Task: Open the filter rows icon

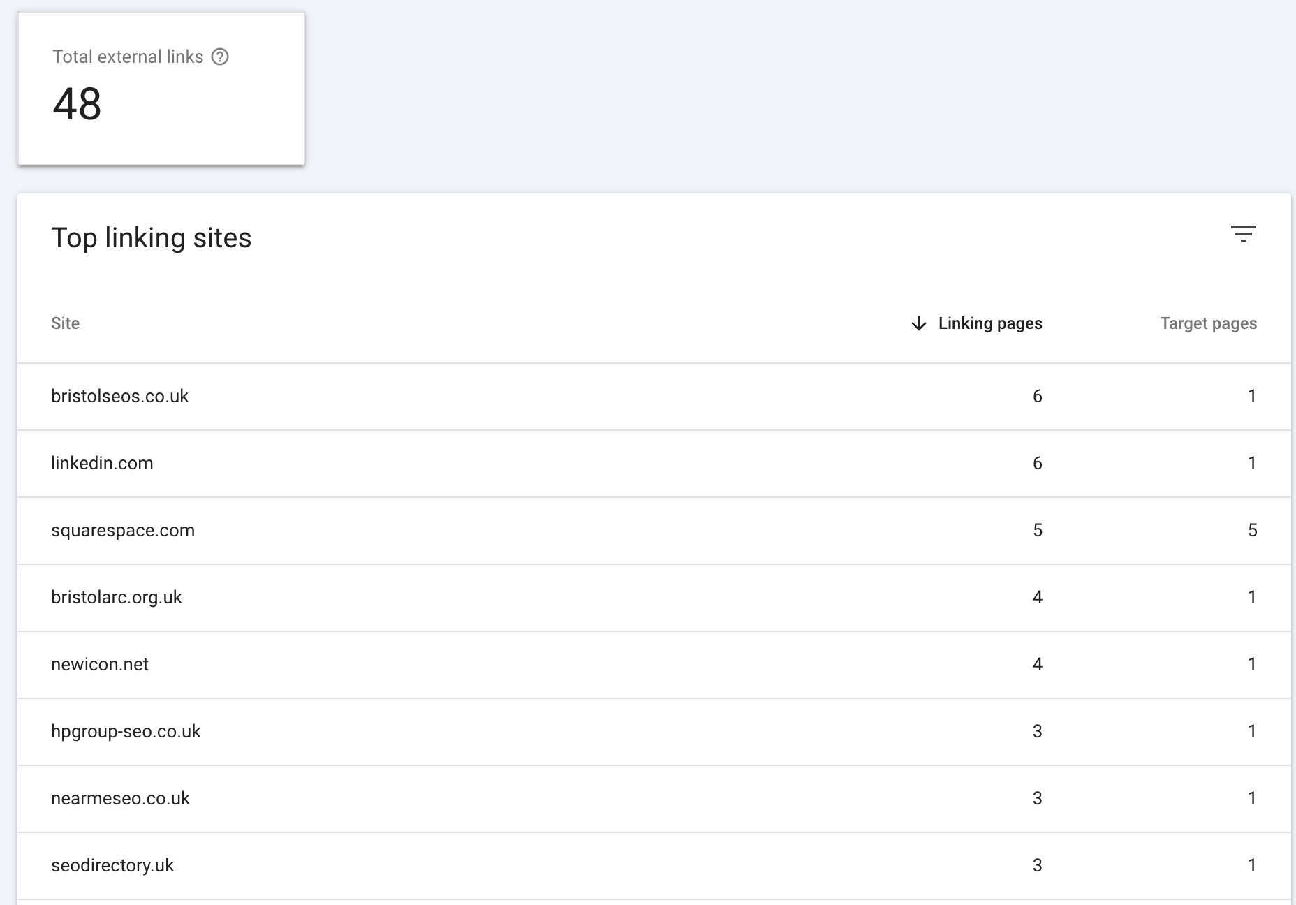Action: coord(1243,234)
